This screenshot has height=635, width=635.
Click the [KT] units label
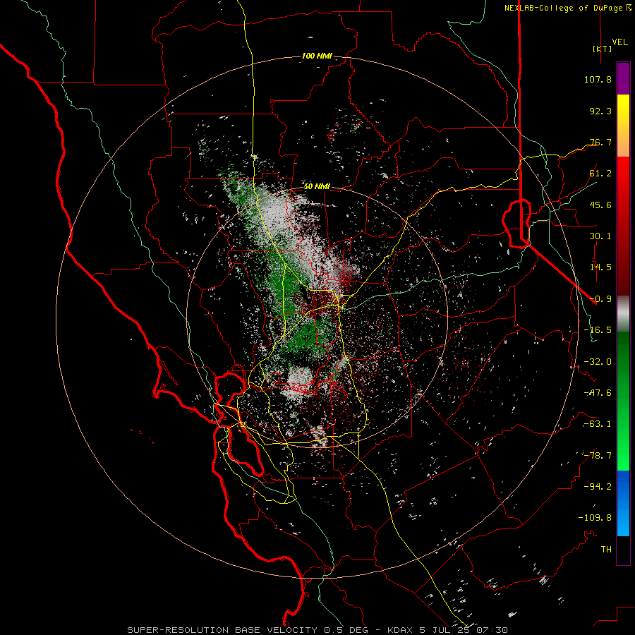pos(603,49)
